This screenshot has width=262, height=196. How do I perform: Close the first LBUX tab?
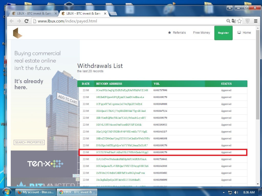click(x=56, y=14)
